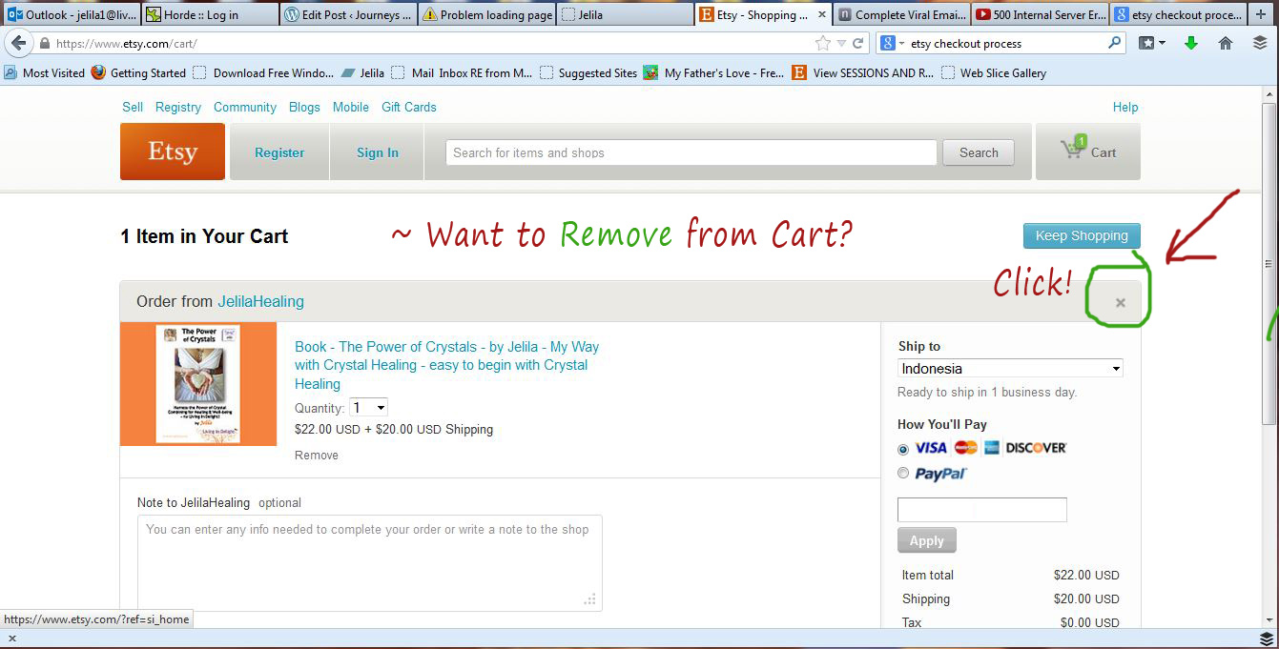Click the reload page icon
This screenshot has height=649, width=1279.
858,44
